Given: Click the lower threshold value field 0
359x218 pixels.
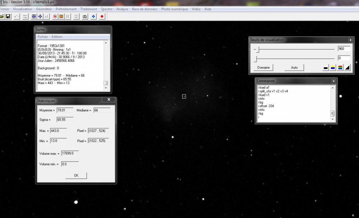Looking at the screenshot, I should coord(344,58).
